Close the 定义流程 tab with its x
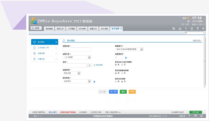 tap(121, 29)
